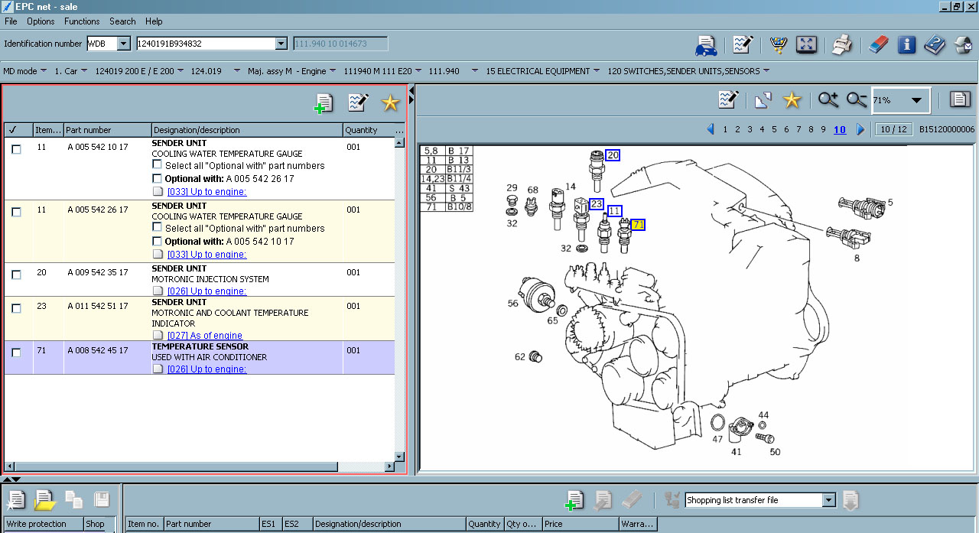Click the green-plus add icon in the shopping list bar
979x533 pixels.
coord(574,500)
